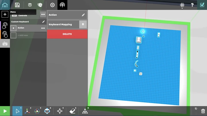Select the broadcast controls antenna tab
The width and height of the screenshot is (207, 116).
(x=62, y=5)
